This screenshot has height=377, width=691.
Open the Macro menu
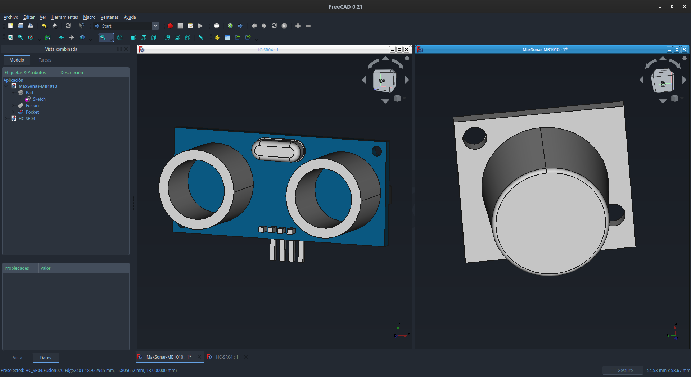(89, 17)
